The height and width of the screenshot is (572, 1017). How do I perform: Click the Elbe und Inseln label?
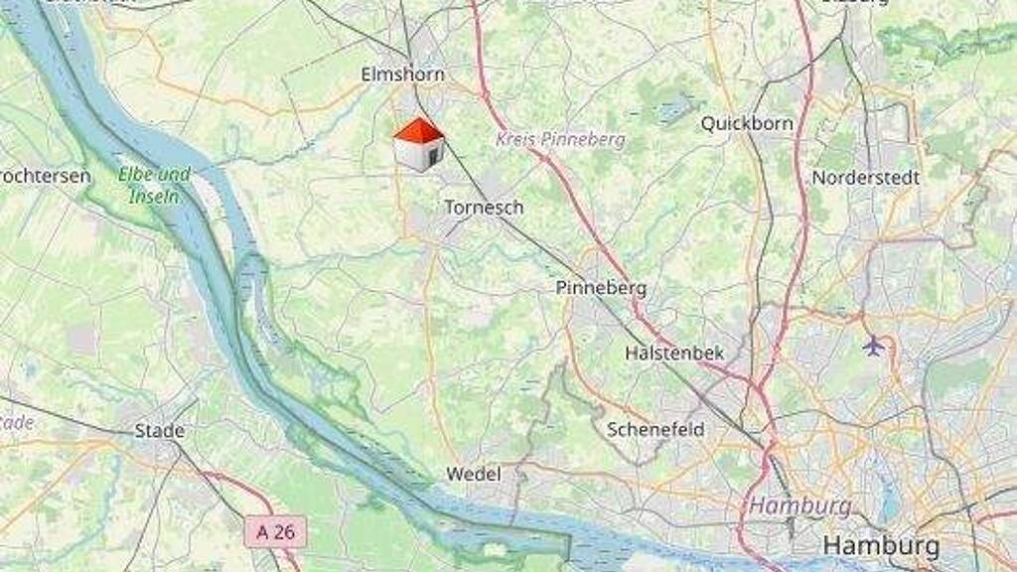[154, 185]
